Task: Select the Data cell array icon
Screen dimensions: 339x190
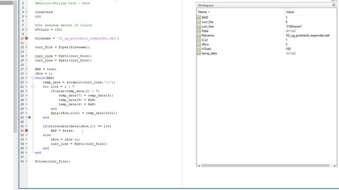Action: 199,31
